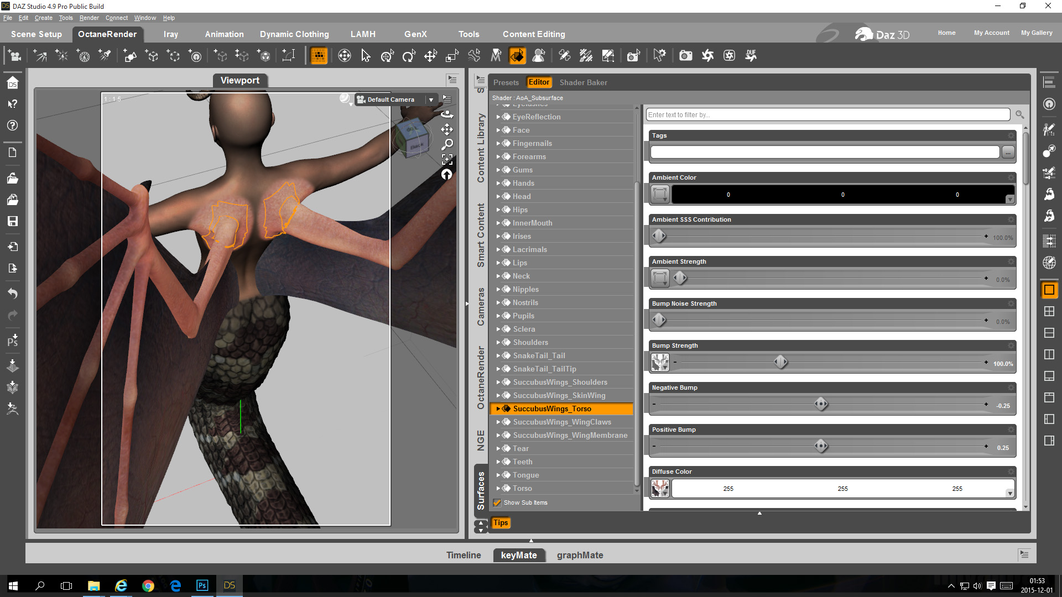Screen dimensions: 1062x597
Task: Click the Redo icon in left sidebar
Action: pyautogui.click(x=12, y=315)
